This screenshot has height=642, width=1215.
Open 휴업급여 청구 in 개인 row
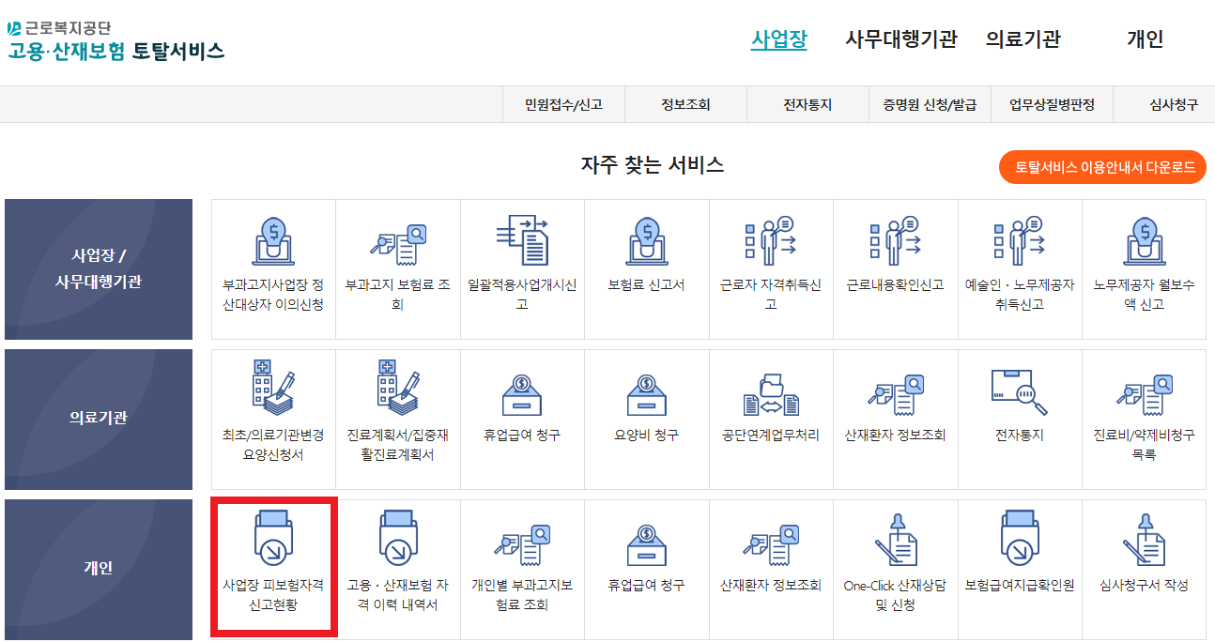[x=647, y=570]
